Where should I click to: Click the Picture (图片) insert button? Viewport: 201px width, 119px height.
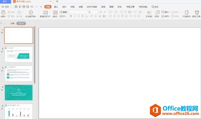click(166, 12)
